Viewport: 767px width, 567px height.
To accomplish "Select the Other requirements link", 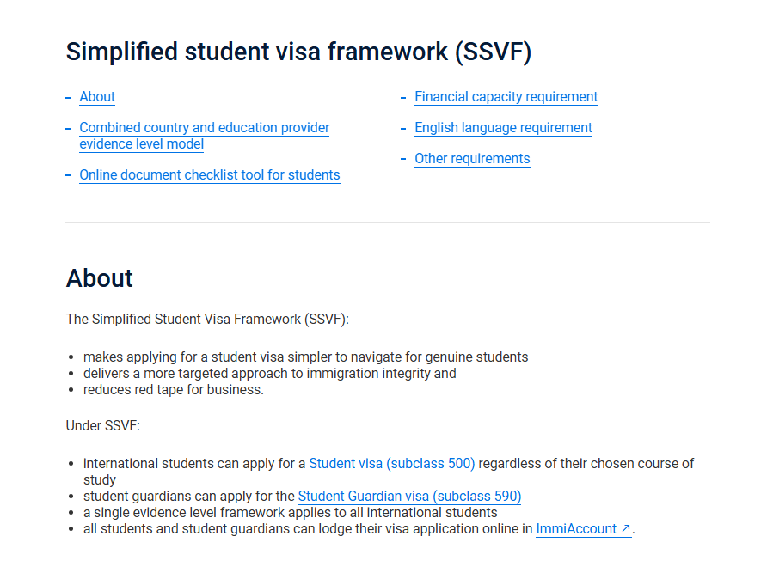I will (x=472, y=159).
